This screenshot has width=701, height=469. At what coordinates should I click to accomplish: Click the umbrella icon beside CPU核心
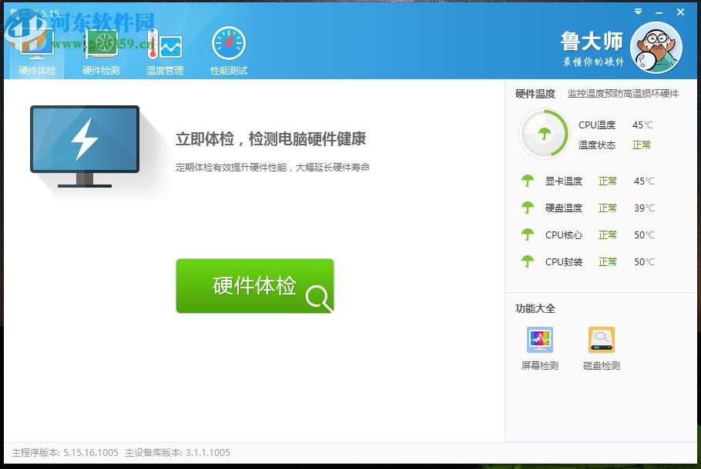pos(528,234)
